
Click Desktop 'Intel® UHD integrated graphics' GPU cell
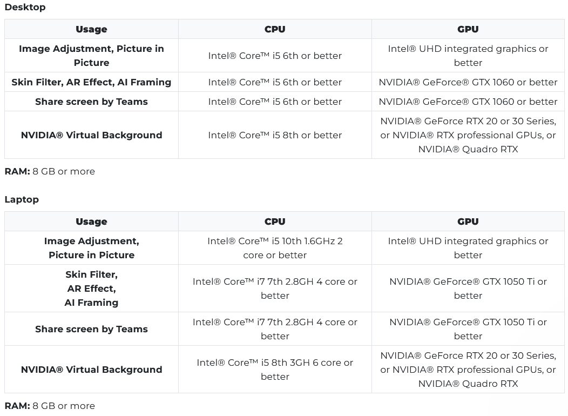468,56
